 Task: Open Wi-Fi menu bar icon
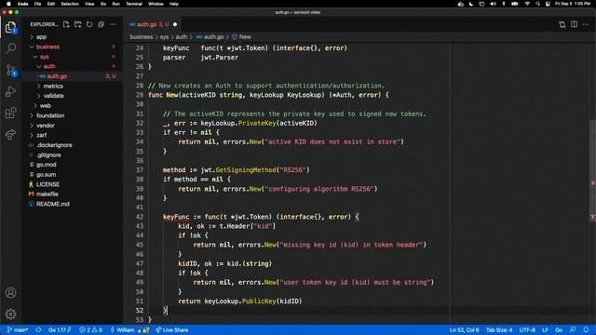527,4
